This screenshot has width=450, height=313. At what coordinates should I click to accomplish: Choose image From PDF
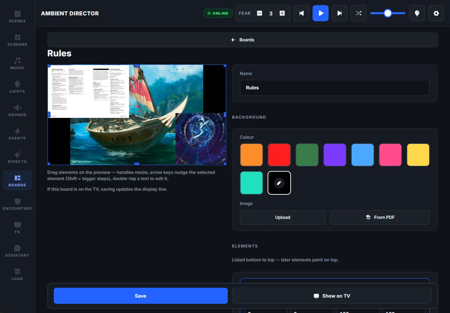coord(380,217)
